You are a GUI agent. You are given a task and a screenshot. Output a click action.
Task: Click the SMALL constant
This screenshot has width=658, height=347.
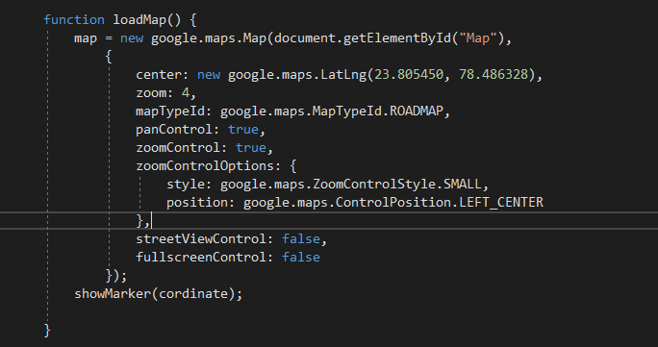click(x=463, y=185)
